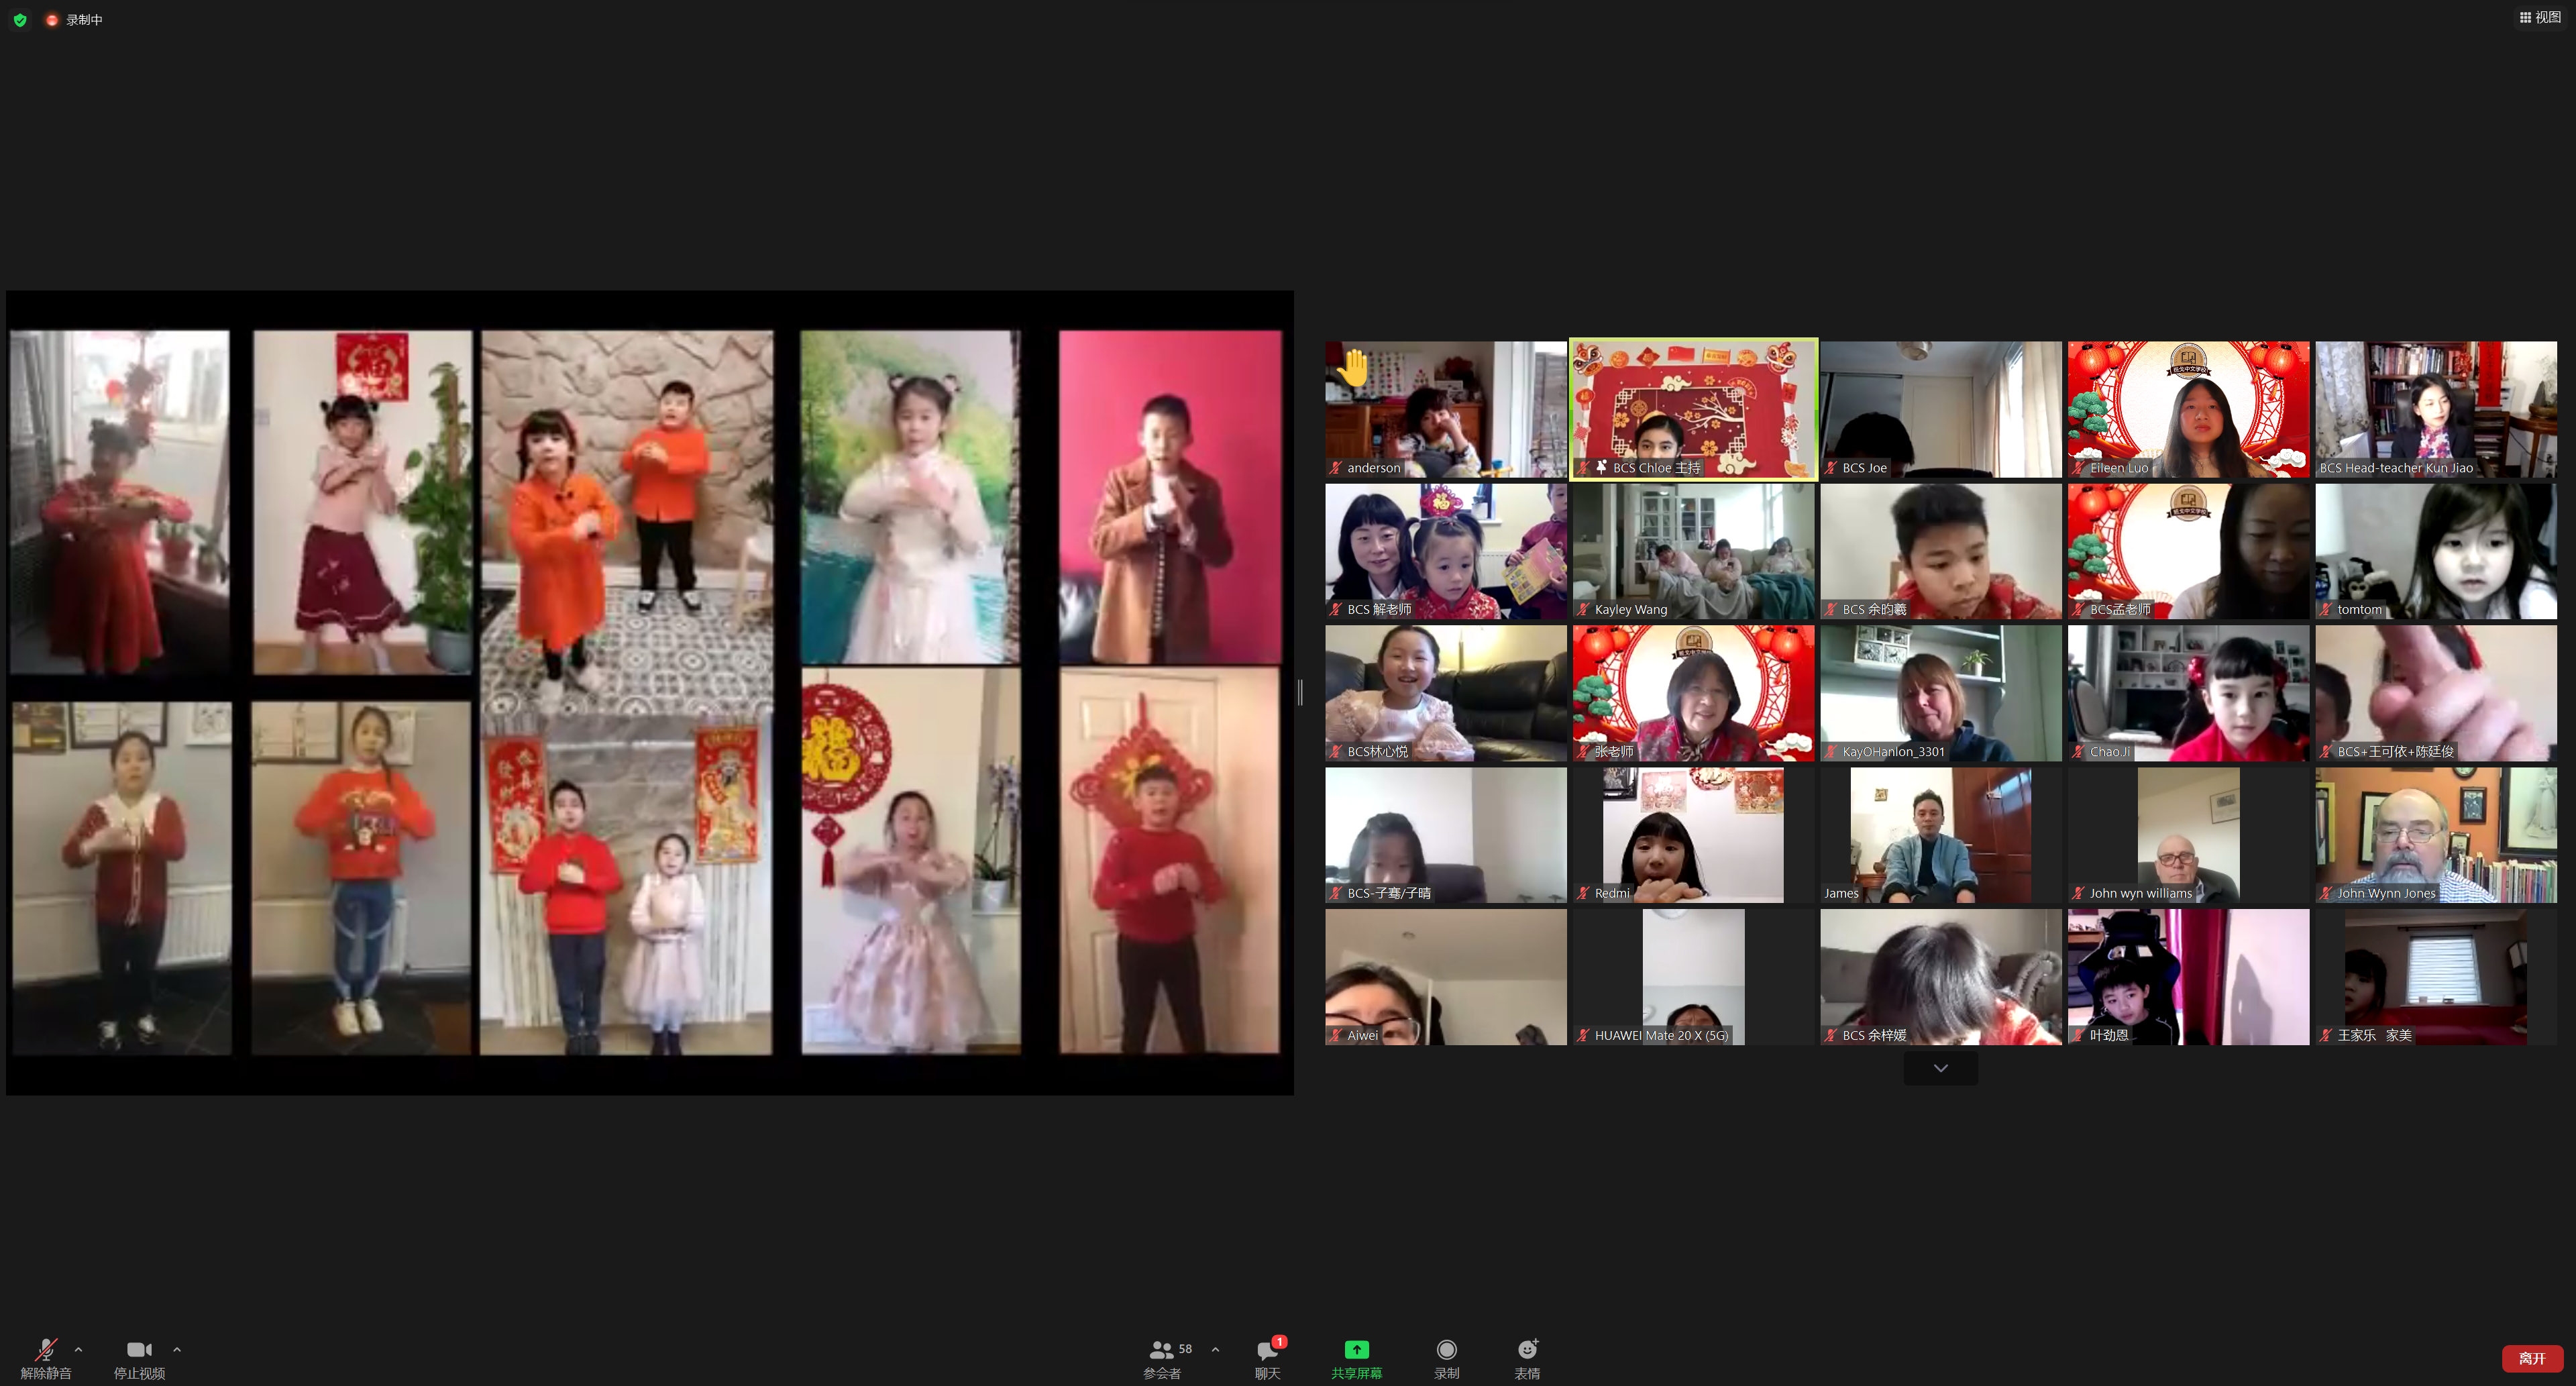Click the green share screen icon
The image size is (2576, 1386).
[1356, 1351]
